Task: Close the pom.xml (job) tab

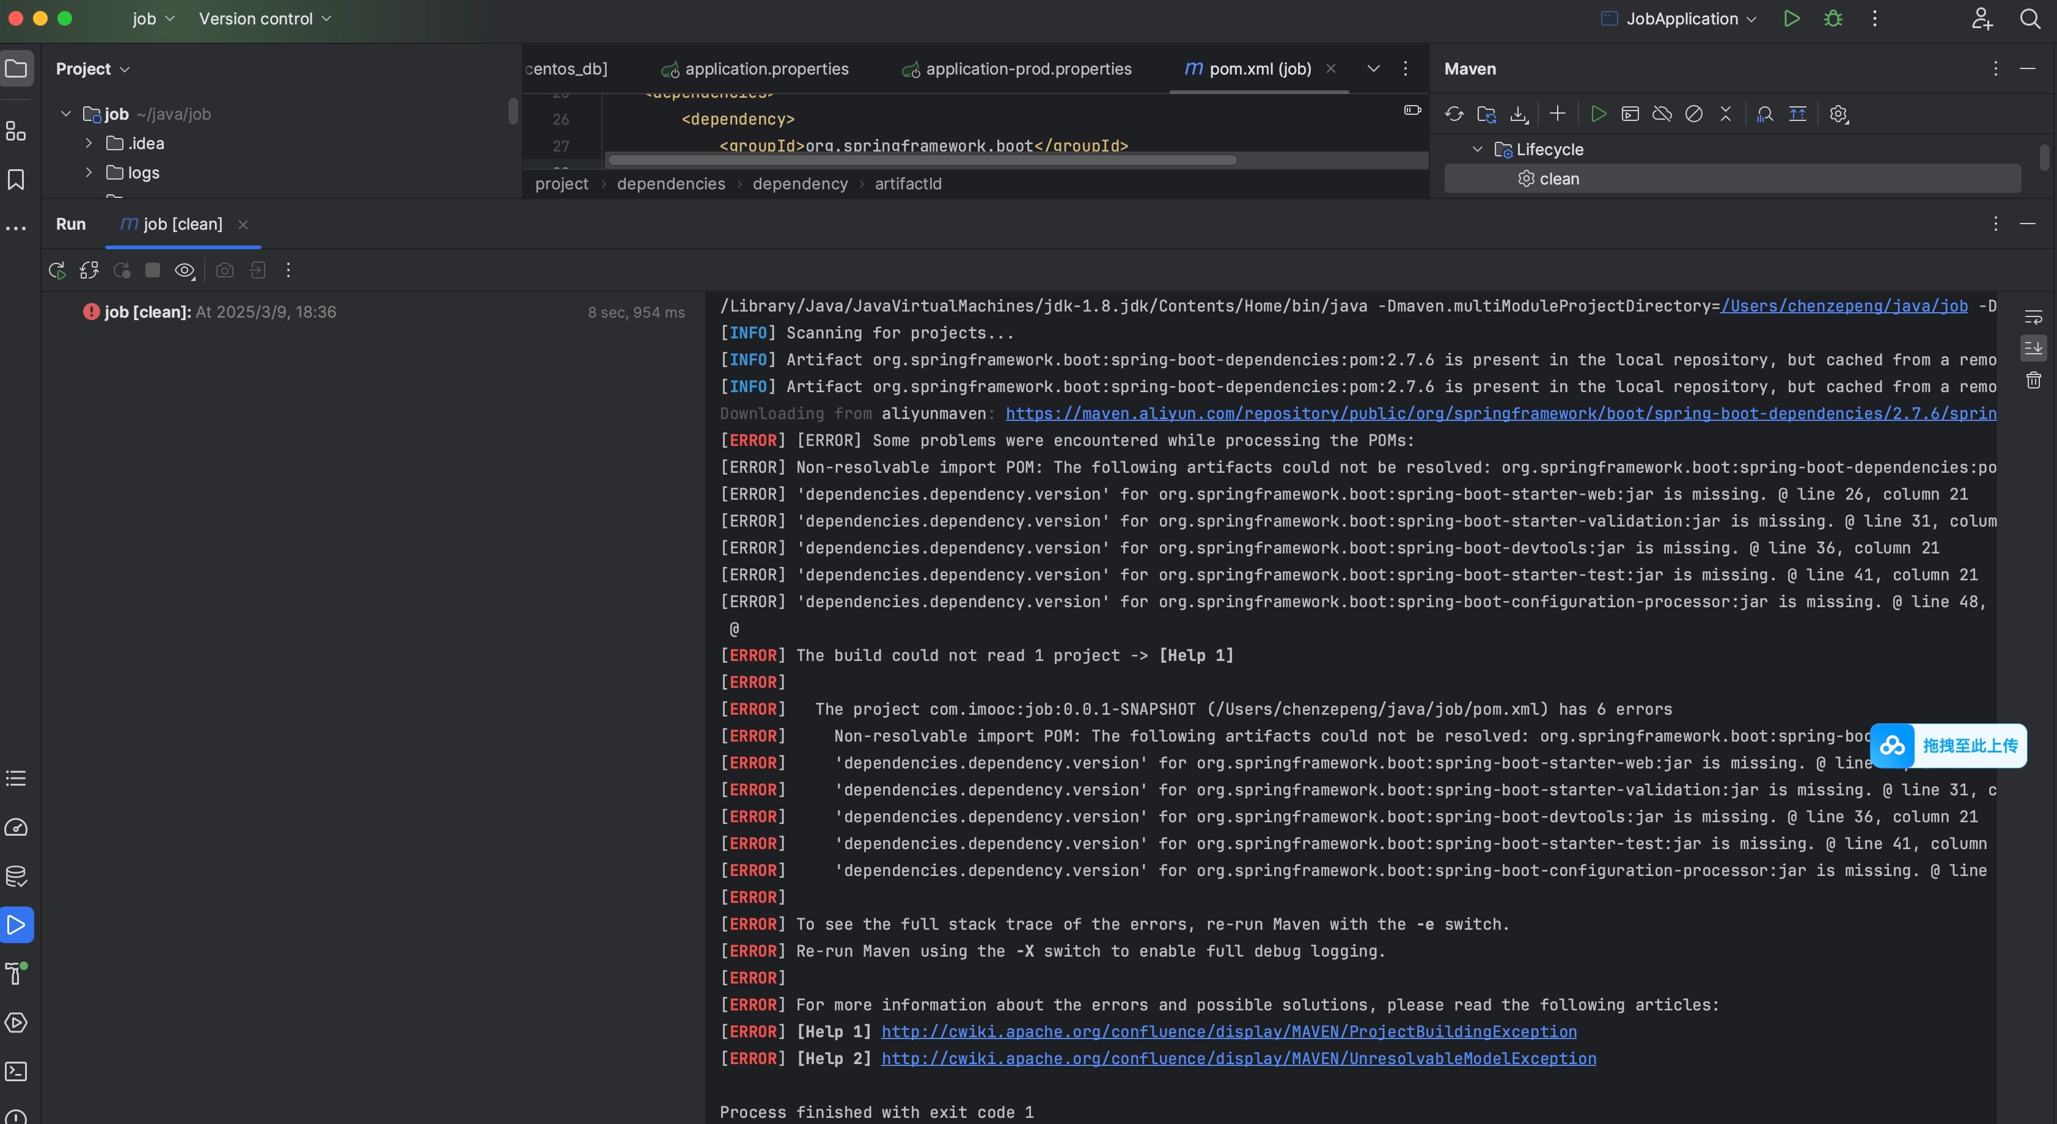Action: coord(1331,68)
